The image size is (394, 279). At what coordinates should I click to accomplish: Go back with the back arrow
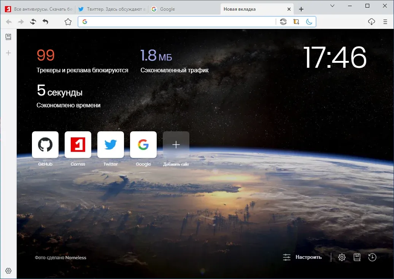9,22
